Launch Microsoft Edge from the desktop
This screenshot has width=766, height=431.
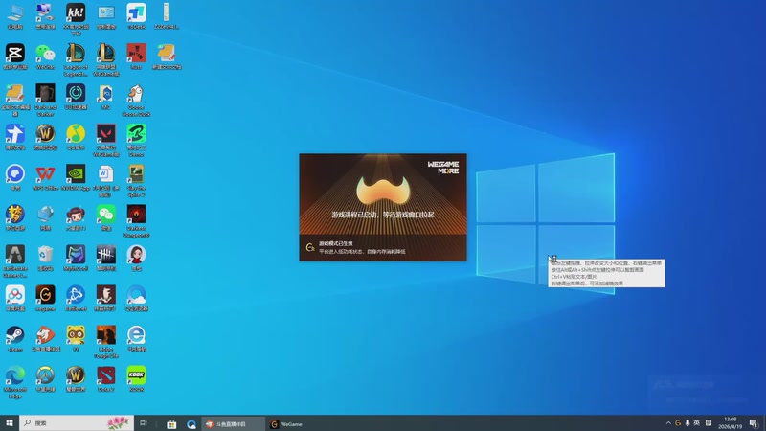click(x=15, y=382)
